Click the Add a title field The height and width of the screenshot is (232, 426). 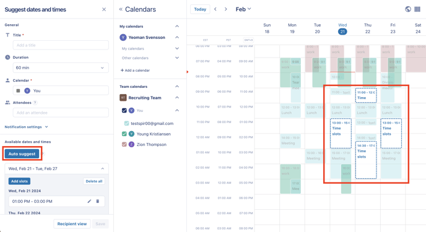click(61, 45)
